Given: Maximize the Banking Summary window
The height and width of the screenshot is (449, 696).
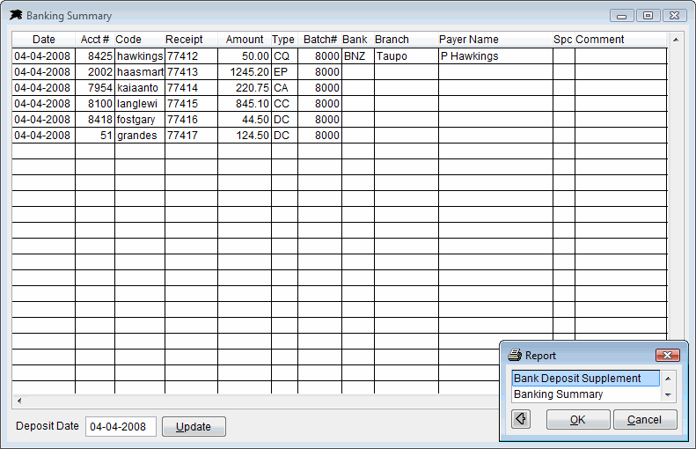Looking at the screenshot, I should [648, 16].
